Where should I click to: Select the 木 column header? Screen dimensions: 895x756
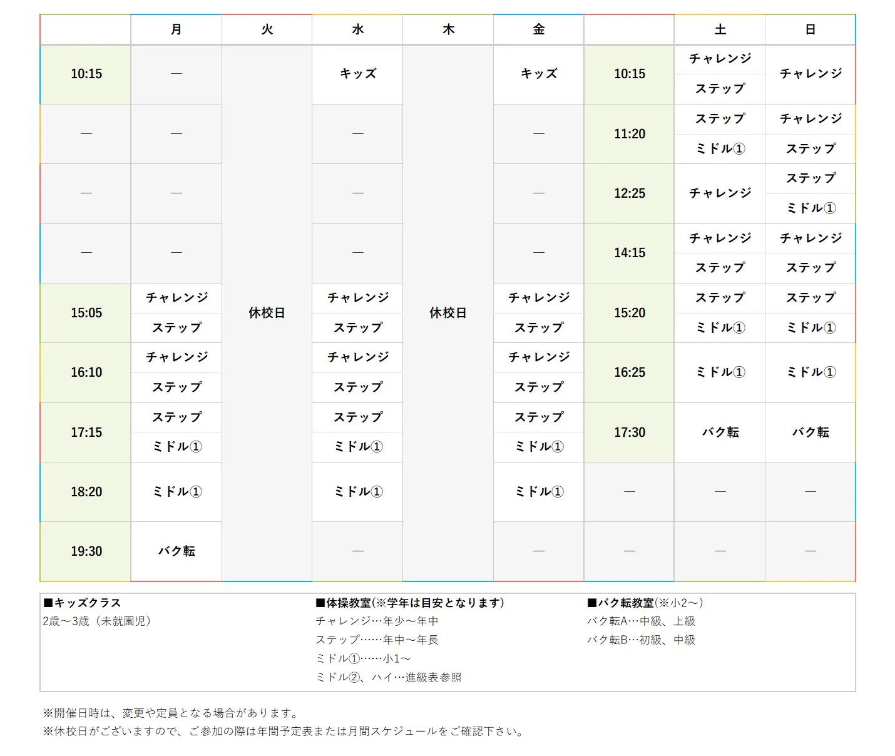click(x=447, y=29)
